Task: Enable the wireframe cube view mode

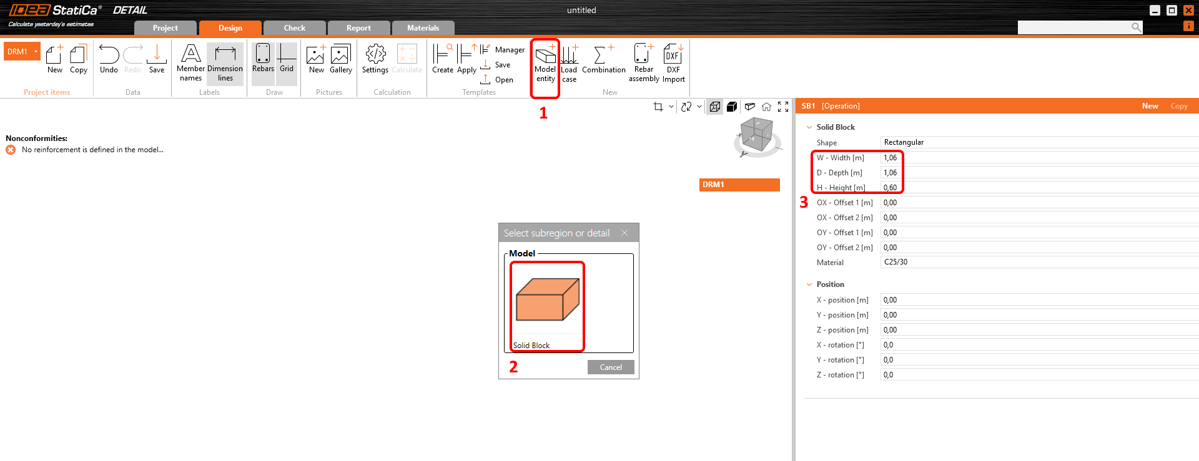Action: coord(715,107)
